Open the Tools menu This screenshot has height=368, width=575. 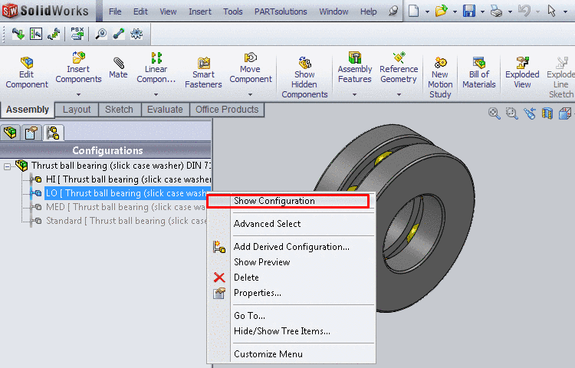tap(233, 11)
